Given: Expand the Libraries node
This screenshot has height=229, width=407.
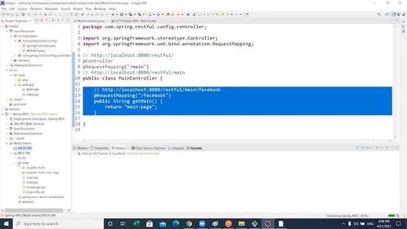Looking at the screenshot, I should (11, 60).
